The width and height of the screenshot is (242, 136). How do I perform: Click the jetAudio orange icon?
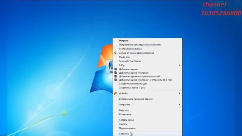click(115, 93)
